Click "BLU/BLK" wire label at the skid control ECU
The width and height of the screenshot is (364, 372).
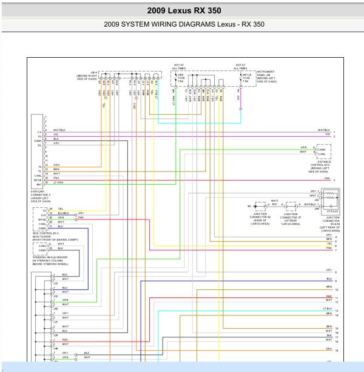click(x=64, y=213)
